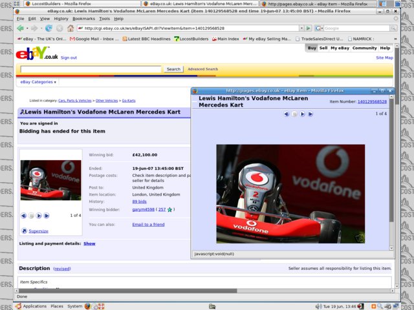Show first image in listing gallery
This screenshot has width=414, height=310.
coord(23,216)
